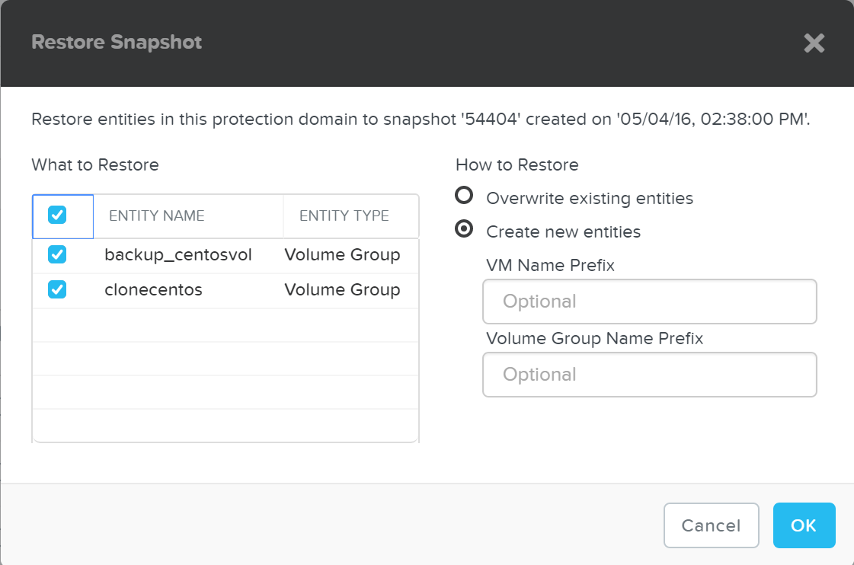Click the How to Restore heading
854x565 pixels.
(517, 164)
